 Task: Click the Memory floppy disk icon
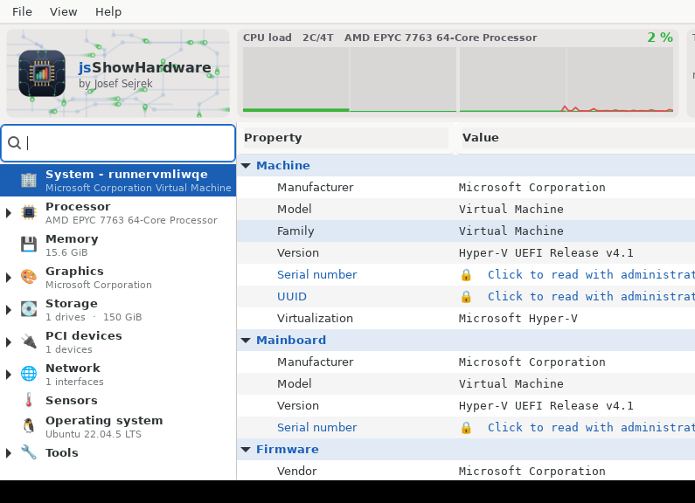[29, 245]
